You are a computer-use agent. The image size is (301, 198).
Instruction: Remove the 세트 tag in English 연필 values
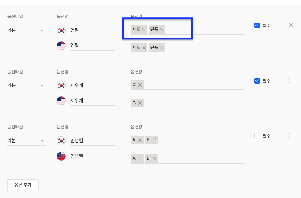[x=144, y=48]
